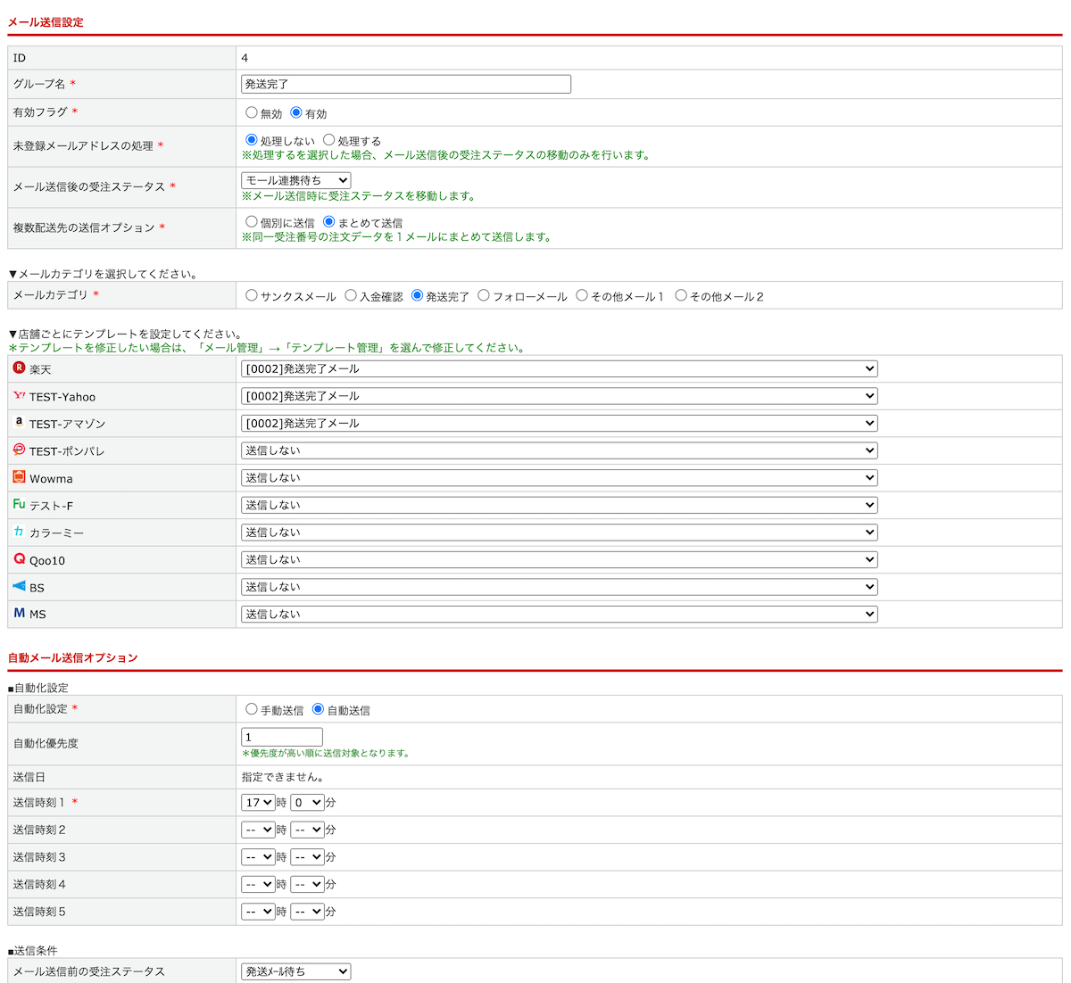Click the red Qoo10 store icon
Image resolution: width=1071 pixels, height=983 pixels.
click(x=19, y=559)
